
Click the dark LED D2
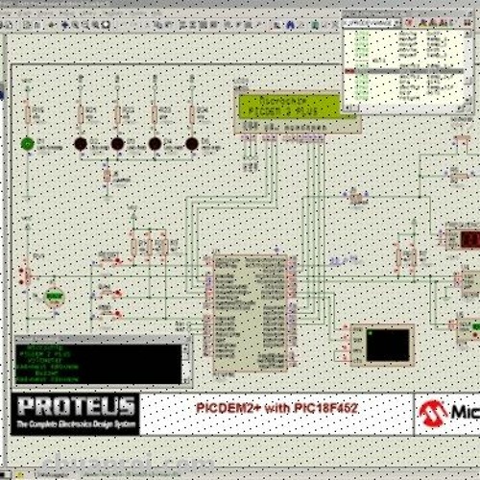pos(81,144)
